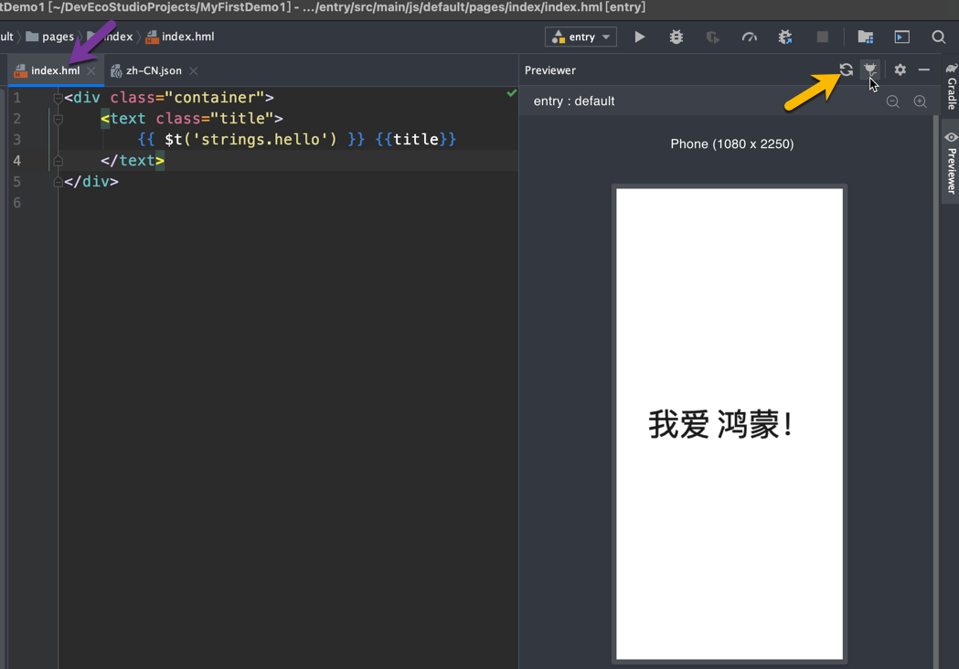Zoom out the phone preview
The width and height of the screenshot is (959, 669).
(x=893, y=101)
